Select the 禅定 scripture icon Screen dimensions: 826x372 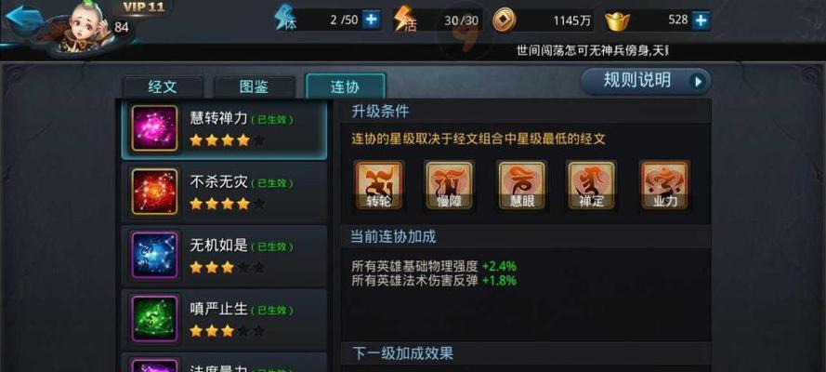coord(591,185)
